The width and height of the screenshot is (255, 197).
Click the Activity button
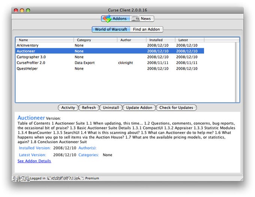click(68, 108)
